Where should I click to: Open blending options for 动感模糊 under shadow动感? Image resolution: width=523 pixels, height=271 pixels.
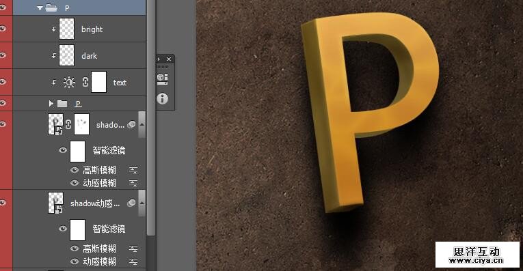[x=133, y=261]
